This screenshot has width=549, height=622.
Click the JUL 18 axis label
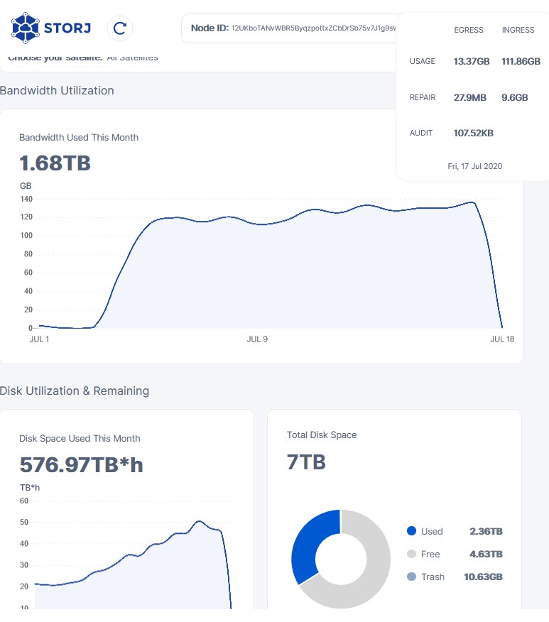click(502, 339)
